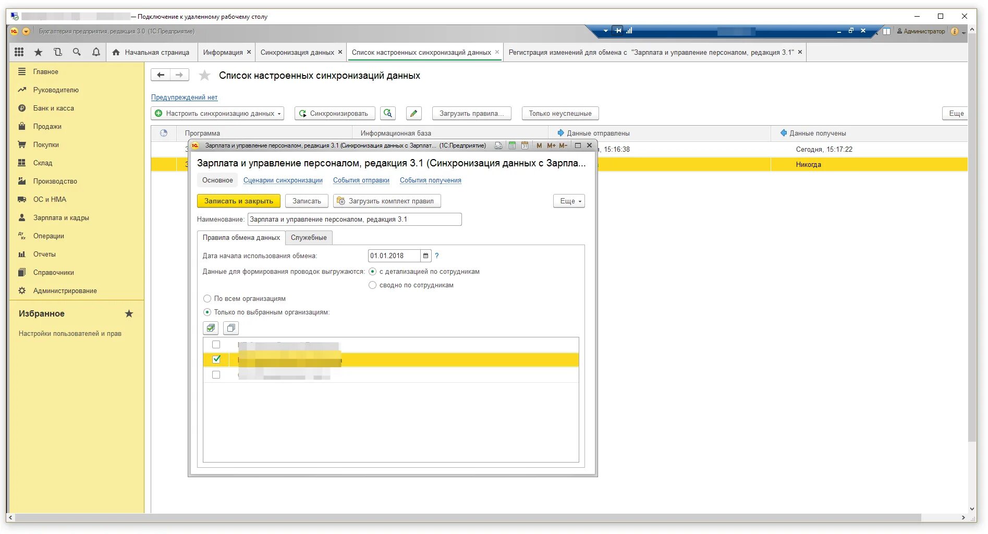Image resolution: width=988 pixels, height=534 pixels.
Task: Click the 'Синхронизировать' button
Action: (334, 113)
